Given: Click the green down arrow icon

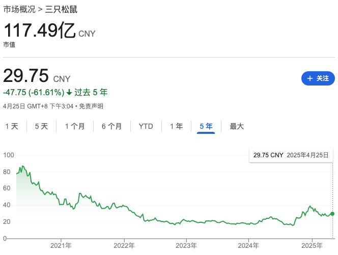Looking at the screenshot, I should (69, 93).
